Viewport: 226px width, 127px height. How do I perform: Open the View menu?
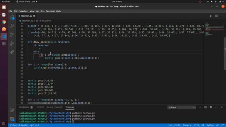32,11
